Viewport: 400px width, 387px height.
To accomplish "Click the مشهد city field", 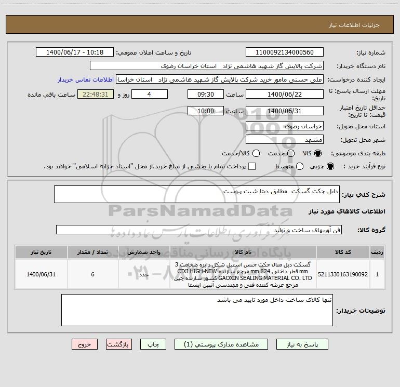I will 285,139.
